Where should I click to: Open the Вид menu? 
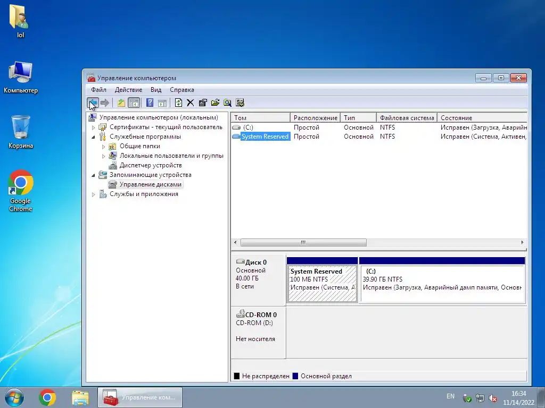point(156,90)
